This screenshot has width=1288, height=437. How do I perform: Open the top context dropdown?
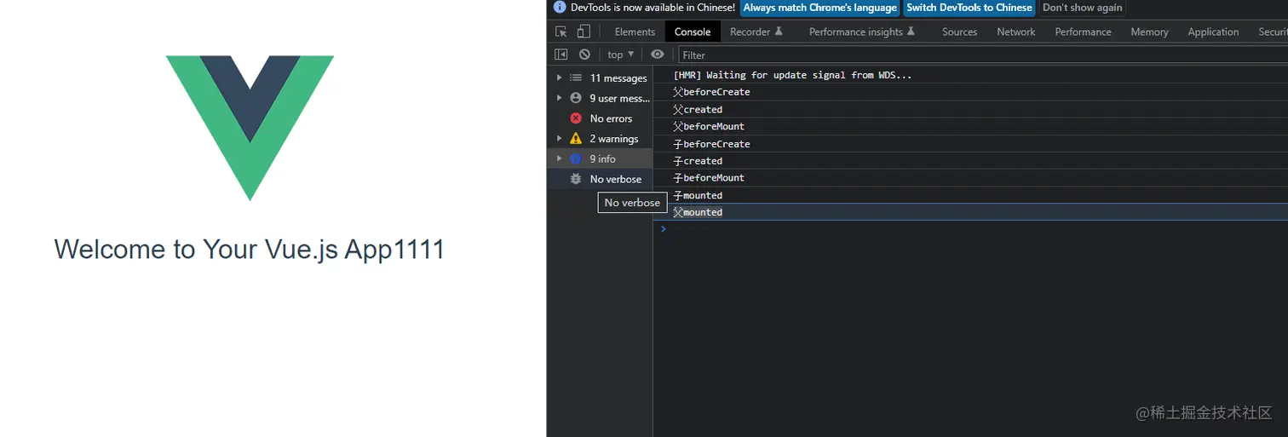click(x=621, y=54)
